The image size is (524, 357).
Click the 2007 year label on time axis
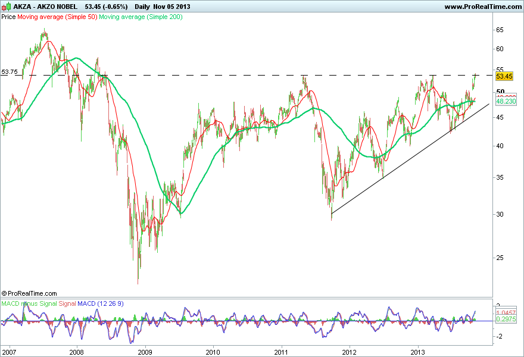pyautogui.click(x=8, y=352)
